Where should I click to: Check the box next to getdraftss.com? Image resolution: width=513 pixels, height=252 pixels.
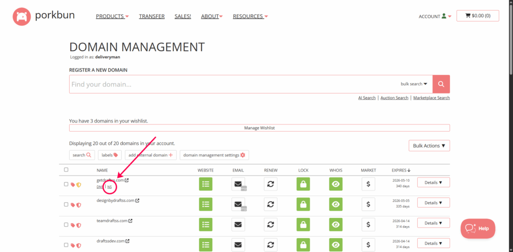coord(66,184)
